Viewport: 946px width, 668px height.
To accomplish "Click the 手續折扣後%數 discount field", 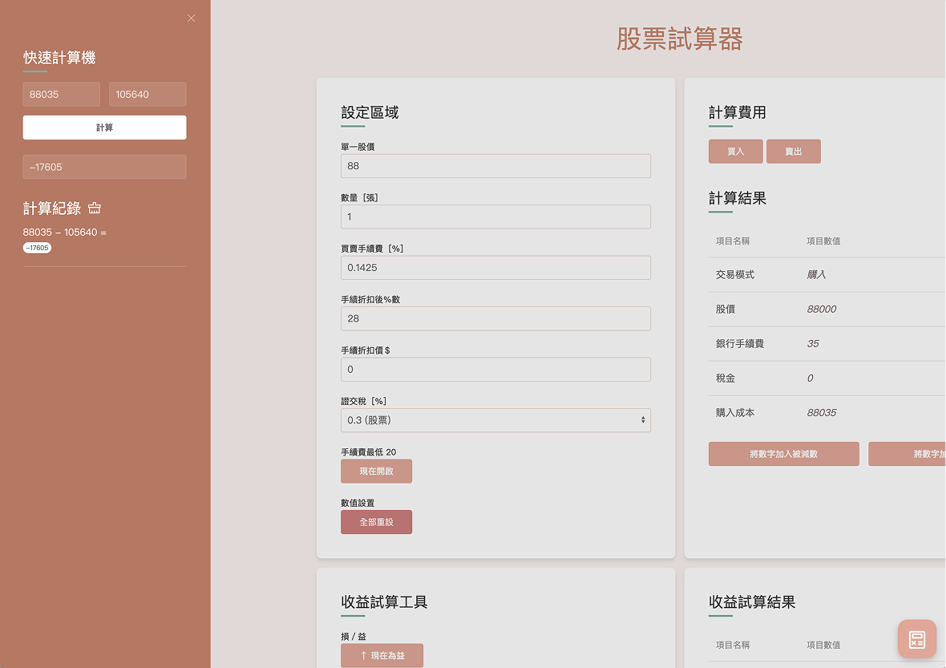I will (495, 318).
